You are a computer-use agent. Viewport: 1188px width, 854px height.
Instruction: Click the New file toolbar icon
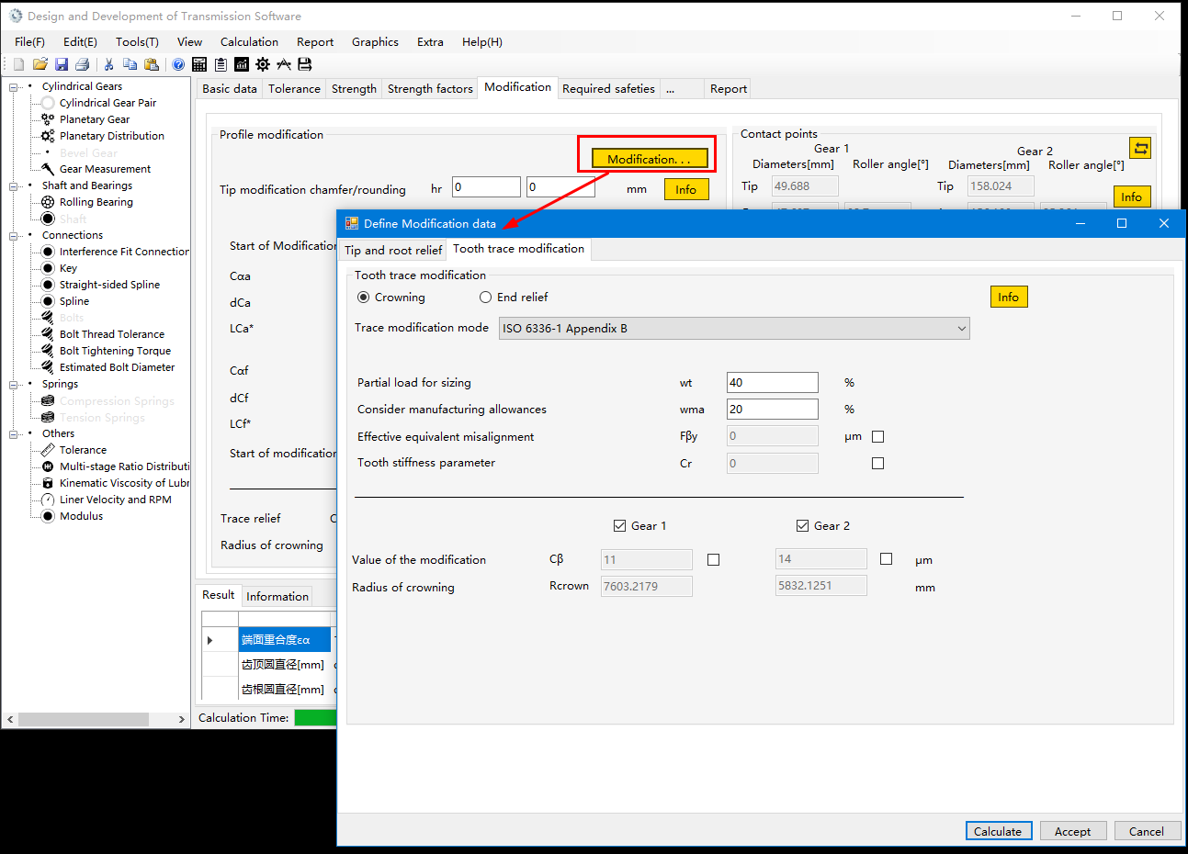[18, 64]
